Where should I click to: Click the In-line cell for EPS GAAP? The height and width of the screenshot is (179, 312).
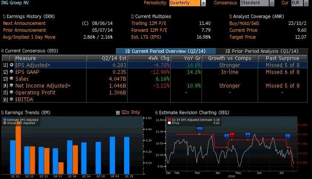[x=230, y=72]
